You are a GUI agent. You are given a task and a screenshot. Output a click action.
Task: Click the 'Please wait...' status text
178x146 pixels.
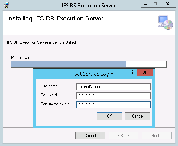(x=22, y=58)
